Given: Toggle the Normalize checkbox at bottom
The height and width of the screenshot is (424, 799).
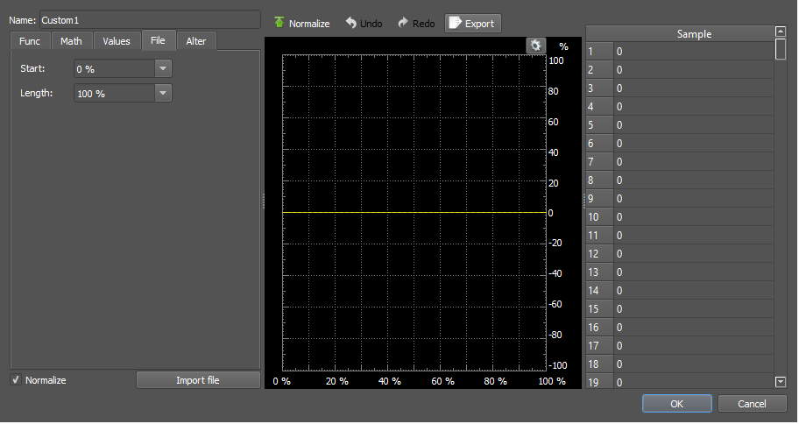Looking at the screenshot, I should click(16, 380).
